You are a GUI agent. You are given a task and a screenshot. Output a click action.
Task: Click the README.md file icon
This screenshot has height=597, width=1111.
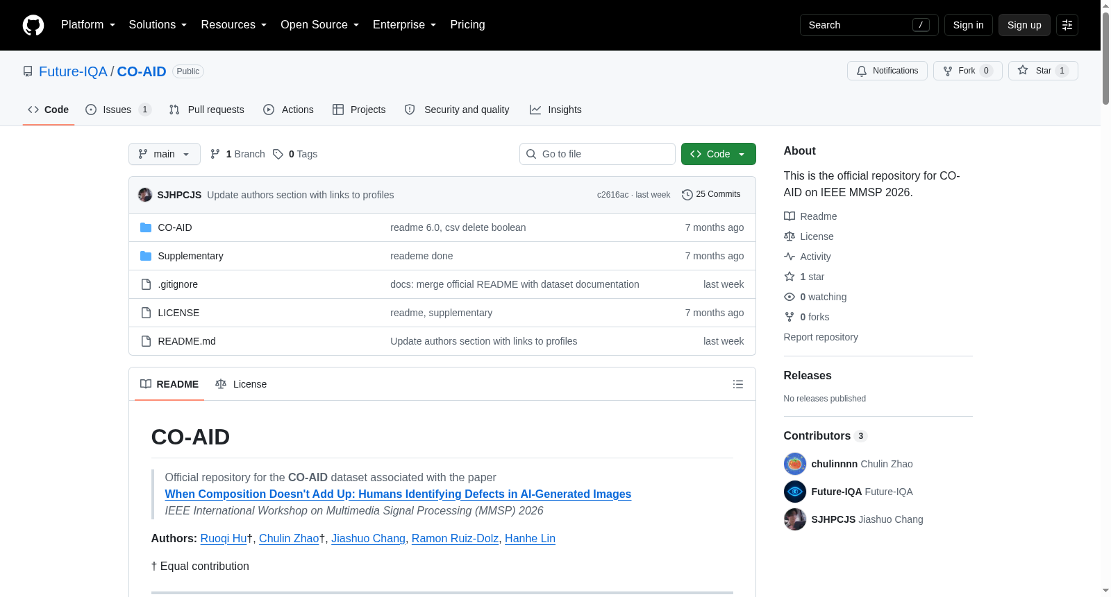coord(146,341)
